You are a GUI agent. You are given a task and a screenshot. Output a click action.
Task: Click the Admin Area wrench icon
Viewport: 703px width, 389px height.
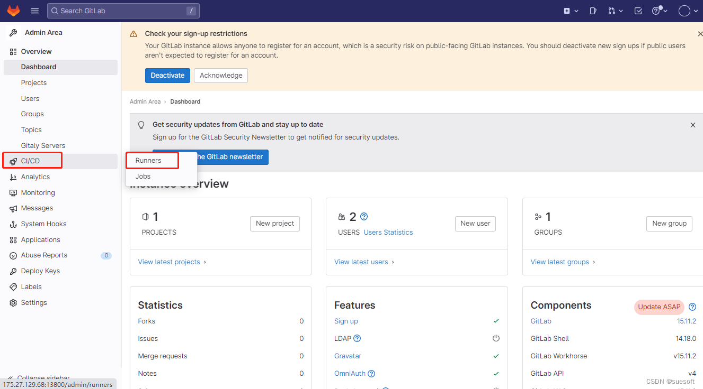[x=14, y=33]
